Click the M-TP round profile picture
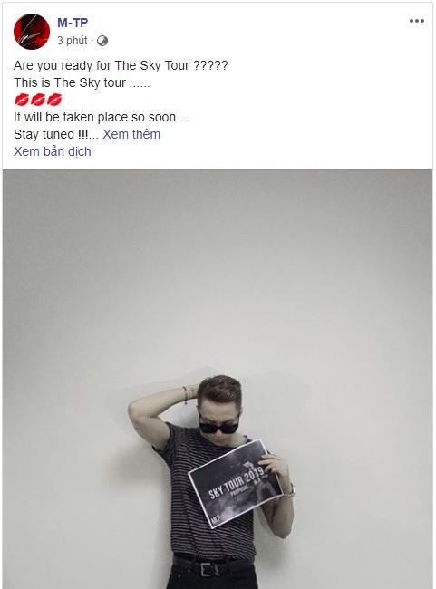The height and width of the screenshot is (589, 436). (x=32, y=32)
